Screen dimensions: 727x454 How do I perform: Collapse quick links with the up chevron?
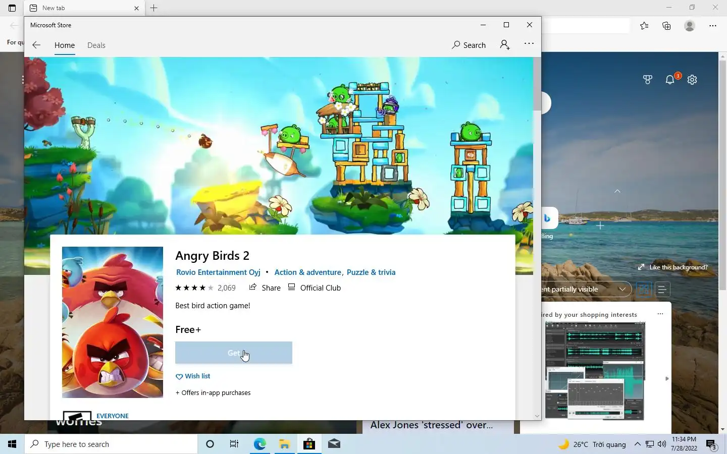pos(617,191)
